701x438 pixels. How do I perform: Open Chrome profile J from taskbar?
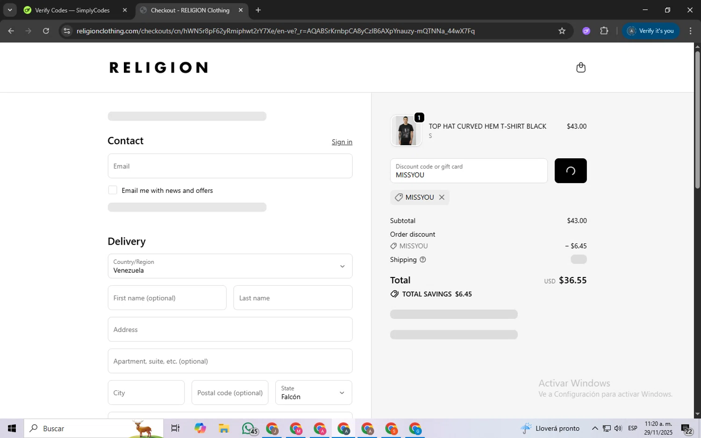click(272, 428)
